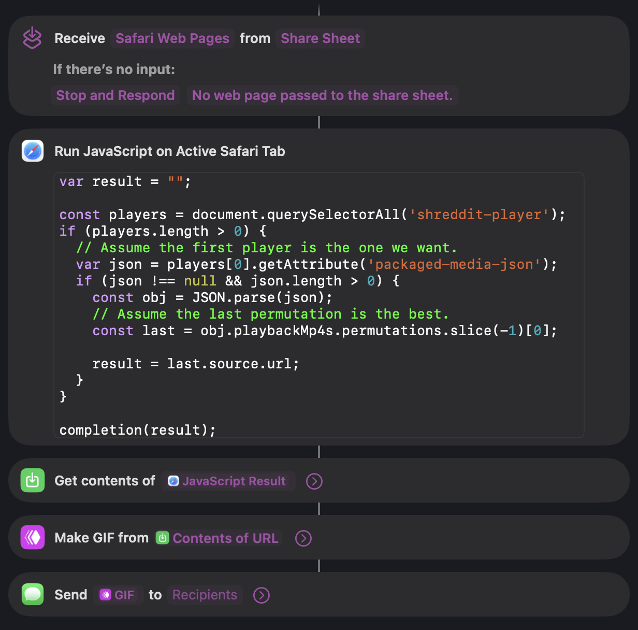Viewport: 638px width, 630px height.
Task: Expand Make GIF from options chevron
Action: click(303, 538)
